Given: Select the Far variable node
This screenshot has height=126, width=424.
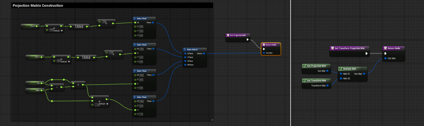Looking at the screenshot, I should [35, 83].
